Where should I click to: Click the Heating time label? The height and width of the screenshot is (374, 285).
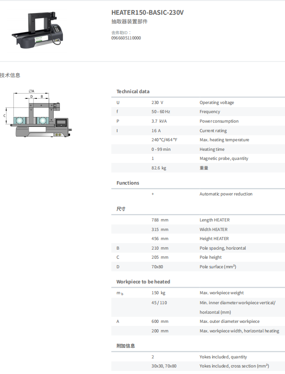212,150
